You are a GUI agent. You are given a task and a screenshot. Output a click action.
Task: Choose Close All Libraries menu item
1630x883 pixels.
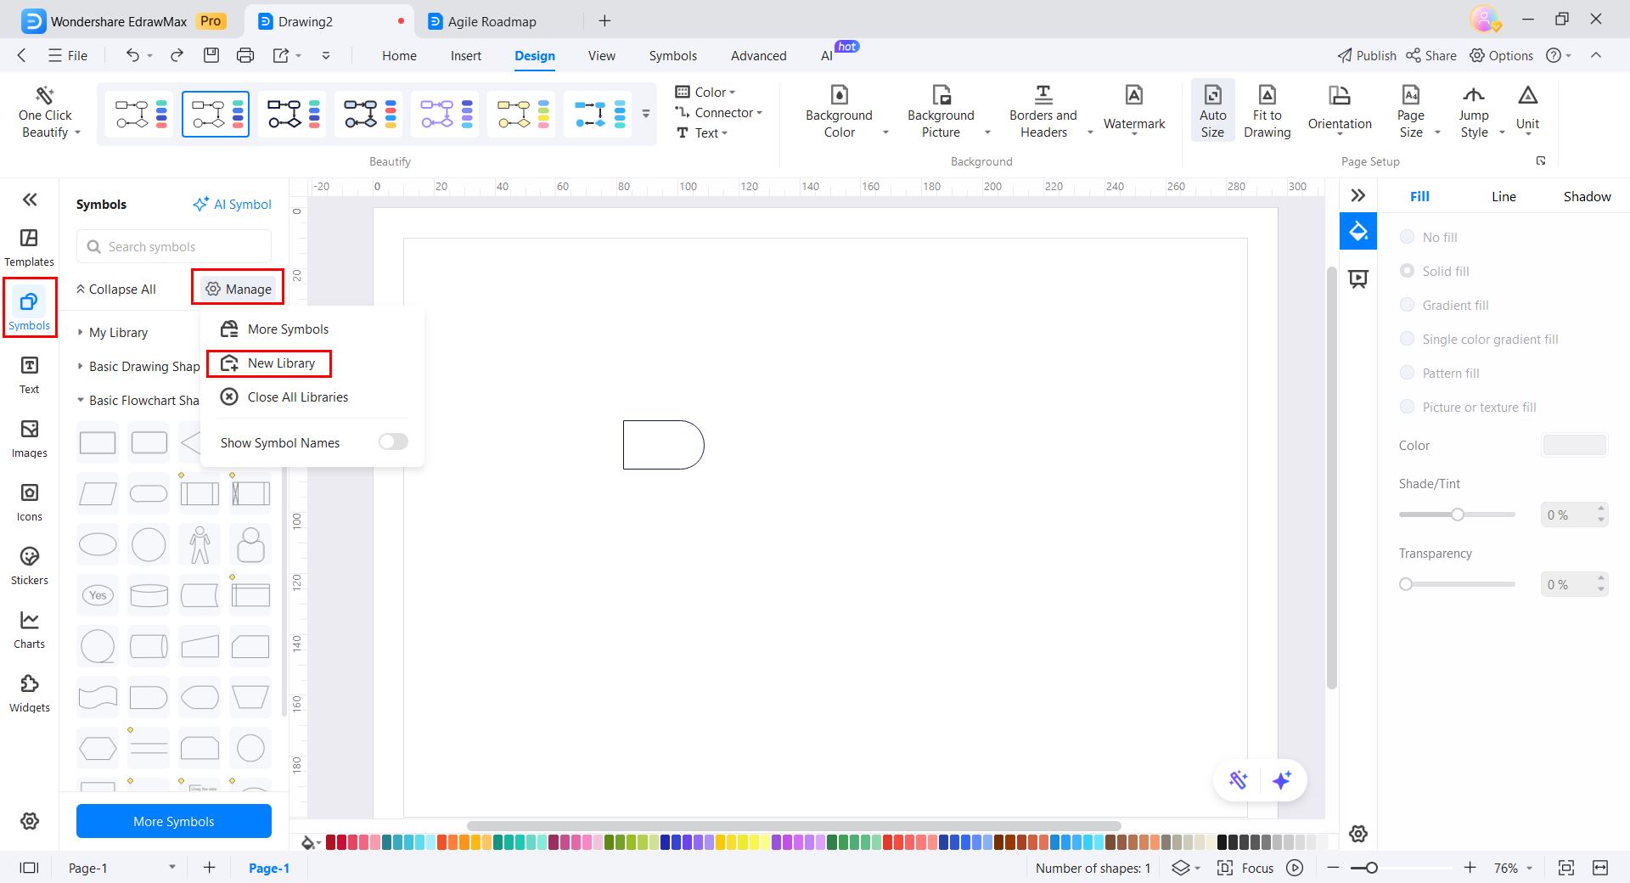(x=284, y=397)
